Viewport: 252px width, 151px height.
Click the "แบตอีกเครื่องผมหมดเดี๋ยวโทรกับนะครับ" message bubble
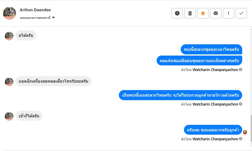(x=53, y=81)
